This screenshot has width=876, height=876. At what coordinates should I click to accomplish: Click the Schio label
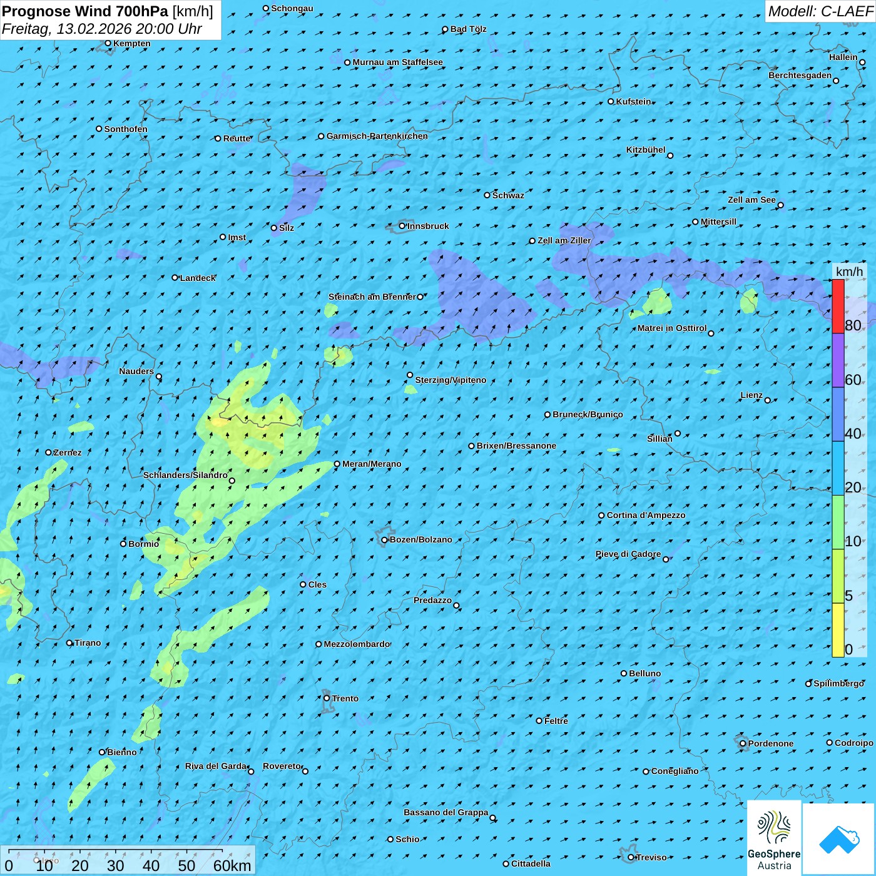[407, 839]
